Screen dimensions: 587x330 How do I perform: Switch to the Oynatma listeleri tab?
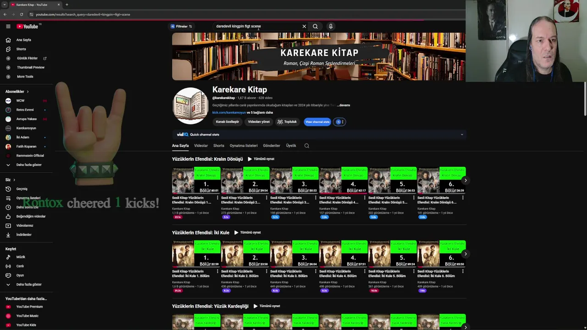[244, 146]
